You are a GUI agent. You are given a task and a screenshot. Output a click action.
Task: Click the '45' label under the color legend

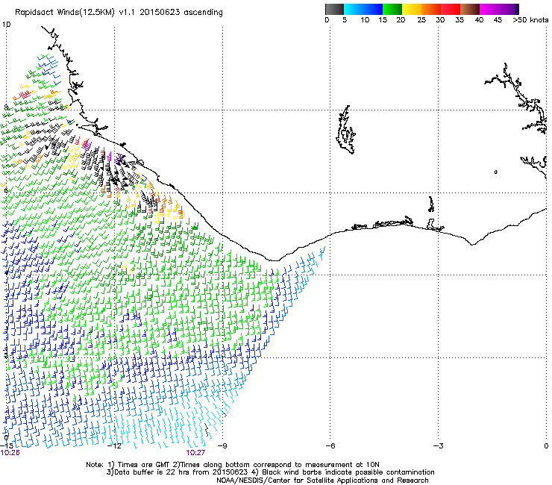498,20
